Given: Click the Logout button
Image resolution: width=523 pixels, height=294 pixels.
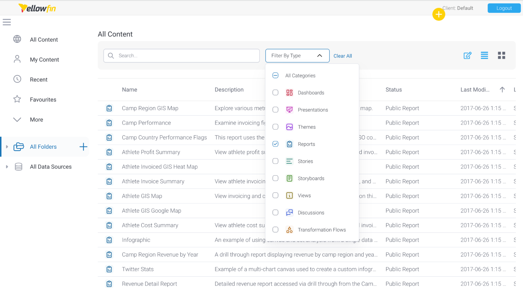Looking at the screenshot, I should (x=504, y=8).
